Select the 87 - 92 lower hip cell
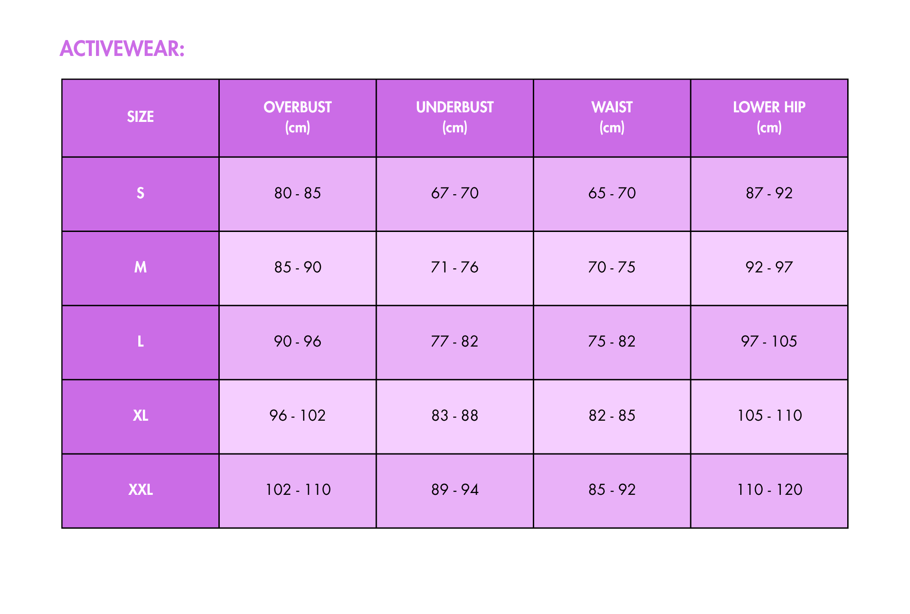Screen dimensions: 910x614 tap(769, 193)
